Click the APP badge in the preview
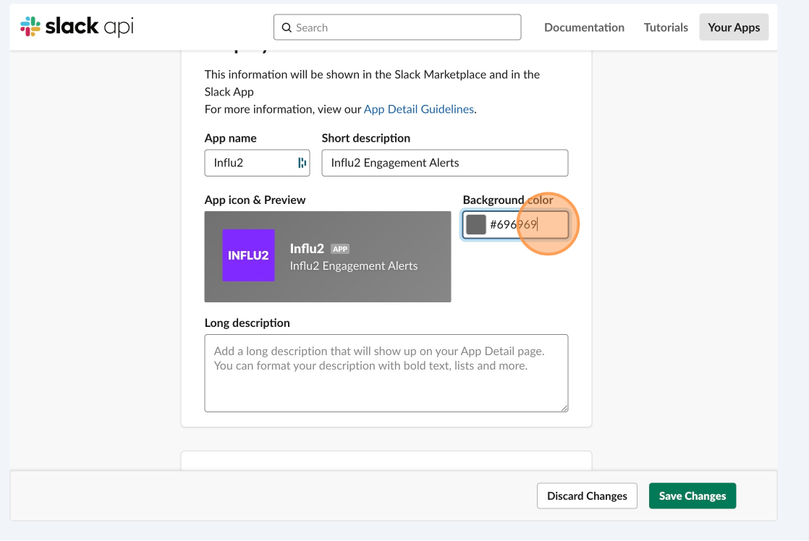Image resolution: width=809 pixels, height=541 pixels. pos(340,249)
